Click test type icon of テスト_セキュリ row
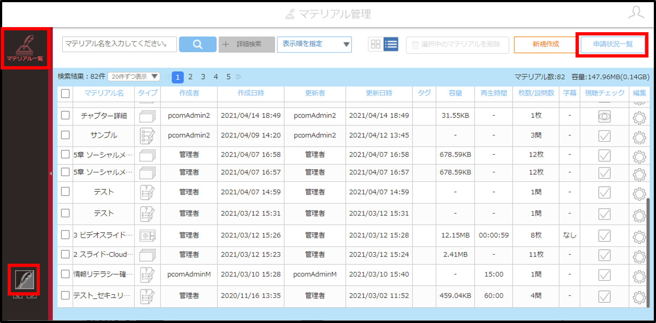This screenshot has height=323, width=656. 147,296
